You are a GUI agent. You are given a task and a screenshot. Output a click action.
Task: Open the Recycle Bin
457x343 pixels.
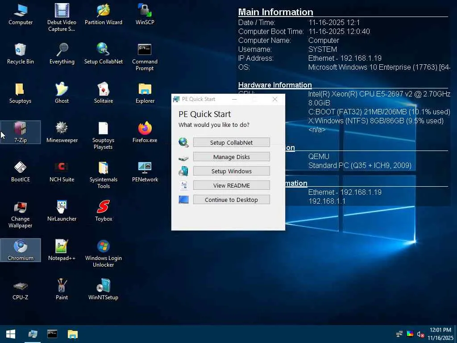pos(21,54)
